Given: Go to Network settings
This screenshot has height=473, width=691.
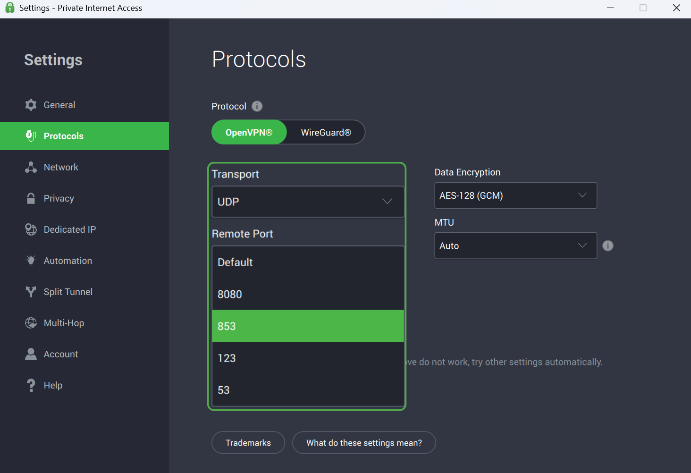Looking at the screenshot, I should click(x=84, y=167).
